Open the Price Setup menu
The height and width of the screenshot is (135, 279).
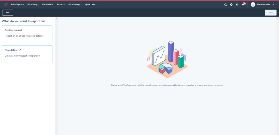pyautogui.click(x=33, y=4)
